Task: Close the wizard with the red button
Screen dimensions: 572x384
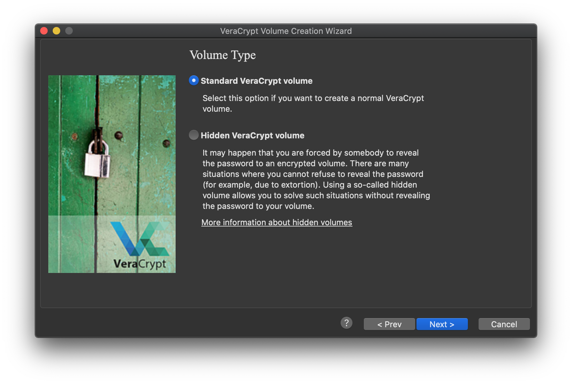Action: click(44, 31)
